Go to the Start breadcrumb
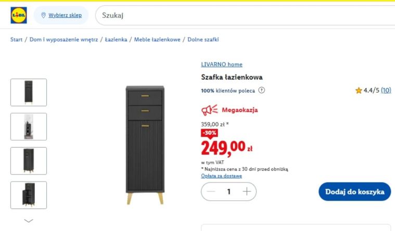The height and width of the screenshot is (231, 395). (16, 40)
